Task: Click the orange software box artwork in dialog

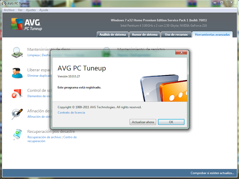Action: (173, 91)
